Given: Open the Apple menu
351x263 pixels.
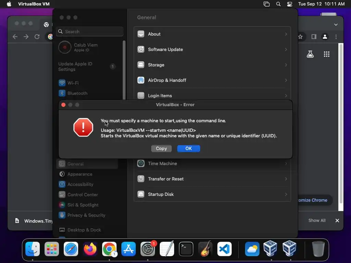Looking at the screenshot, I should (x=9, y=4).
